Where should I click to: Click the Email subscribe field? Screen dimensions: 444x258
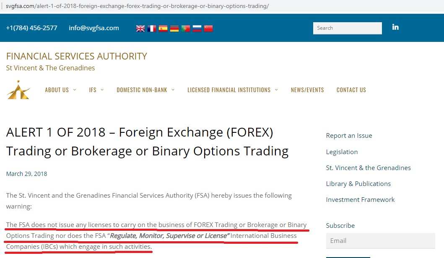(x=381, y=241)
